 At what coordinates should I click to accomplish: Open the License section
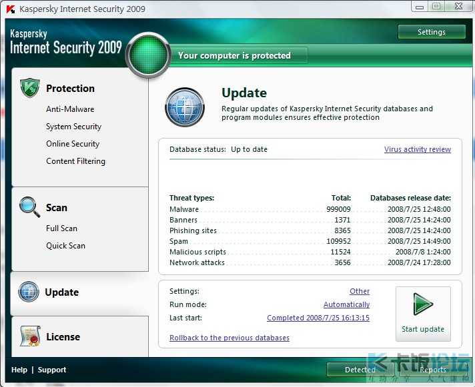coord(63,336)
